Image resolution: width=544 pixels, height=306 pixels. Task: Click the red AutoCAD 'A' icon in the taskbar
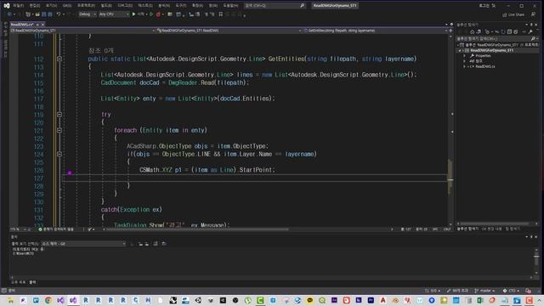click(383, 300)
